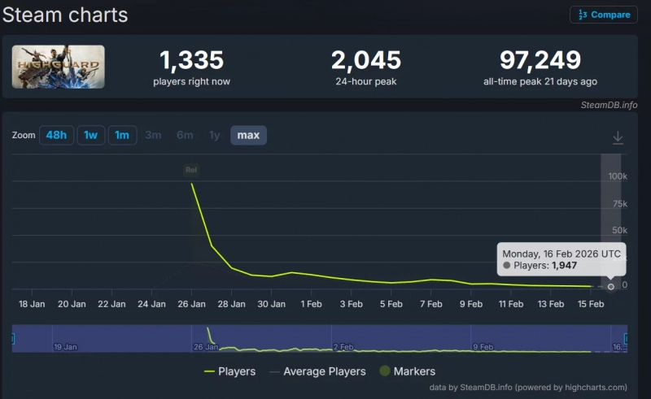Open the Highguard game thumbnail
The height and width of the screenshot is (399, 651).
coord(58,67)
